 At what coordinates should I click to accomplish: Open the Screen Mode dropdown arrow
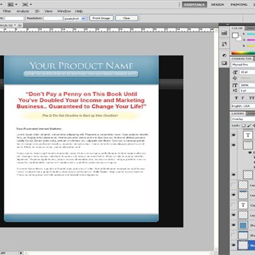tap(31, 4)
